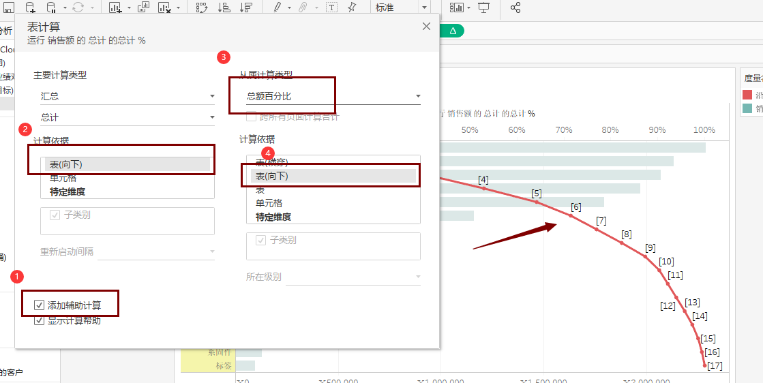Click the line point labeled [9]
This screenshot has height=383, width=763.
click(x=645, y=256)
